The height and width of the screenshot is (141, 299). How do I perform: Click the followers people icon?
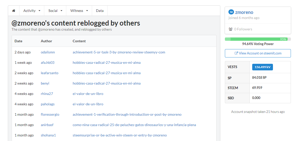pos(230,29)
